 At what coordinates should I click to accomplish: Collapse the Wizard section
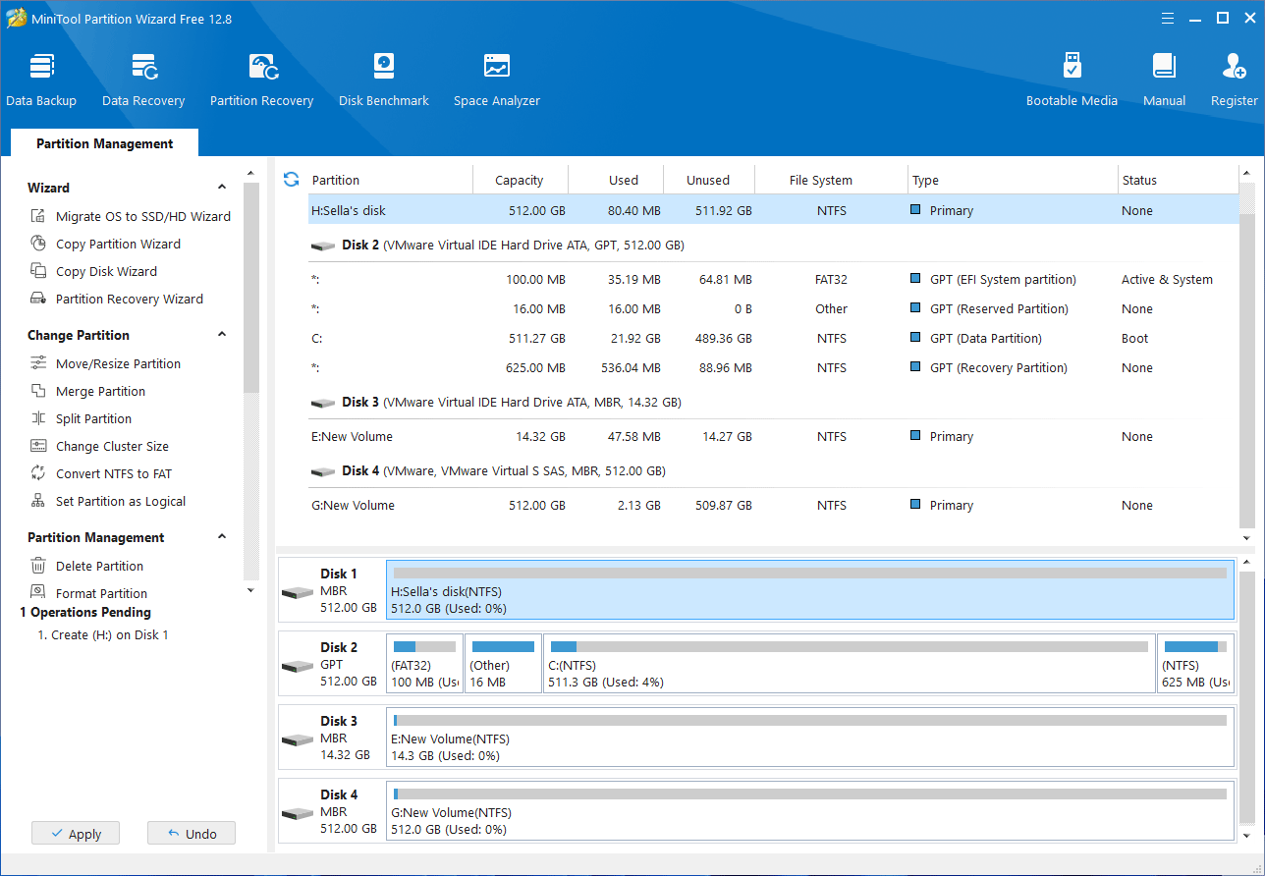[x=222, y=188]
